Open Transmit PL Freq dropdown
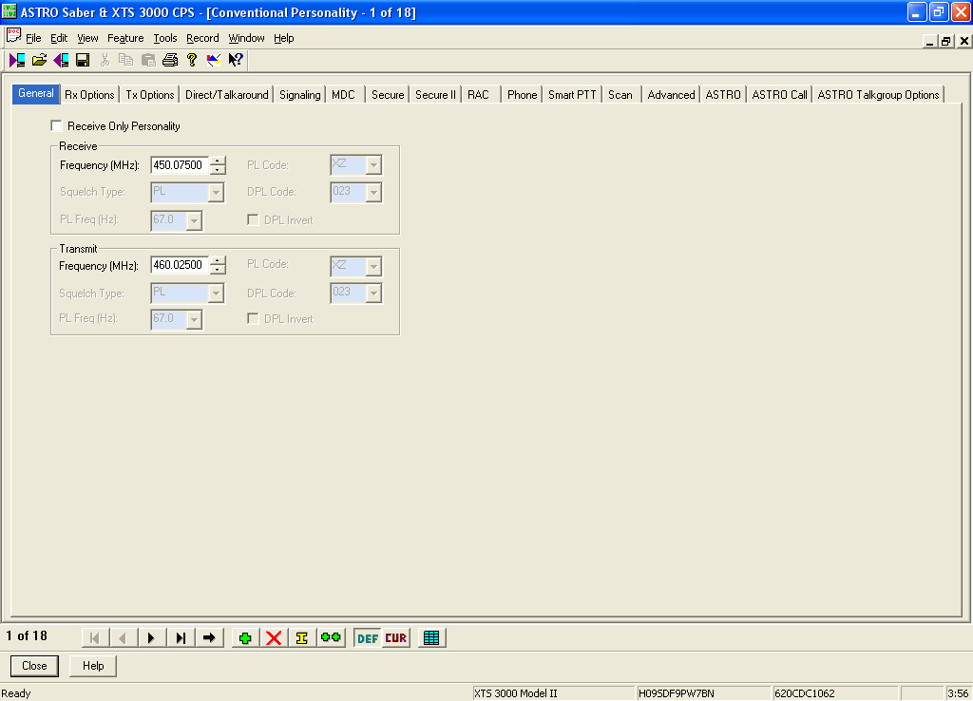The image size is (973, 701). coord(194,319)
